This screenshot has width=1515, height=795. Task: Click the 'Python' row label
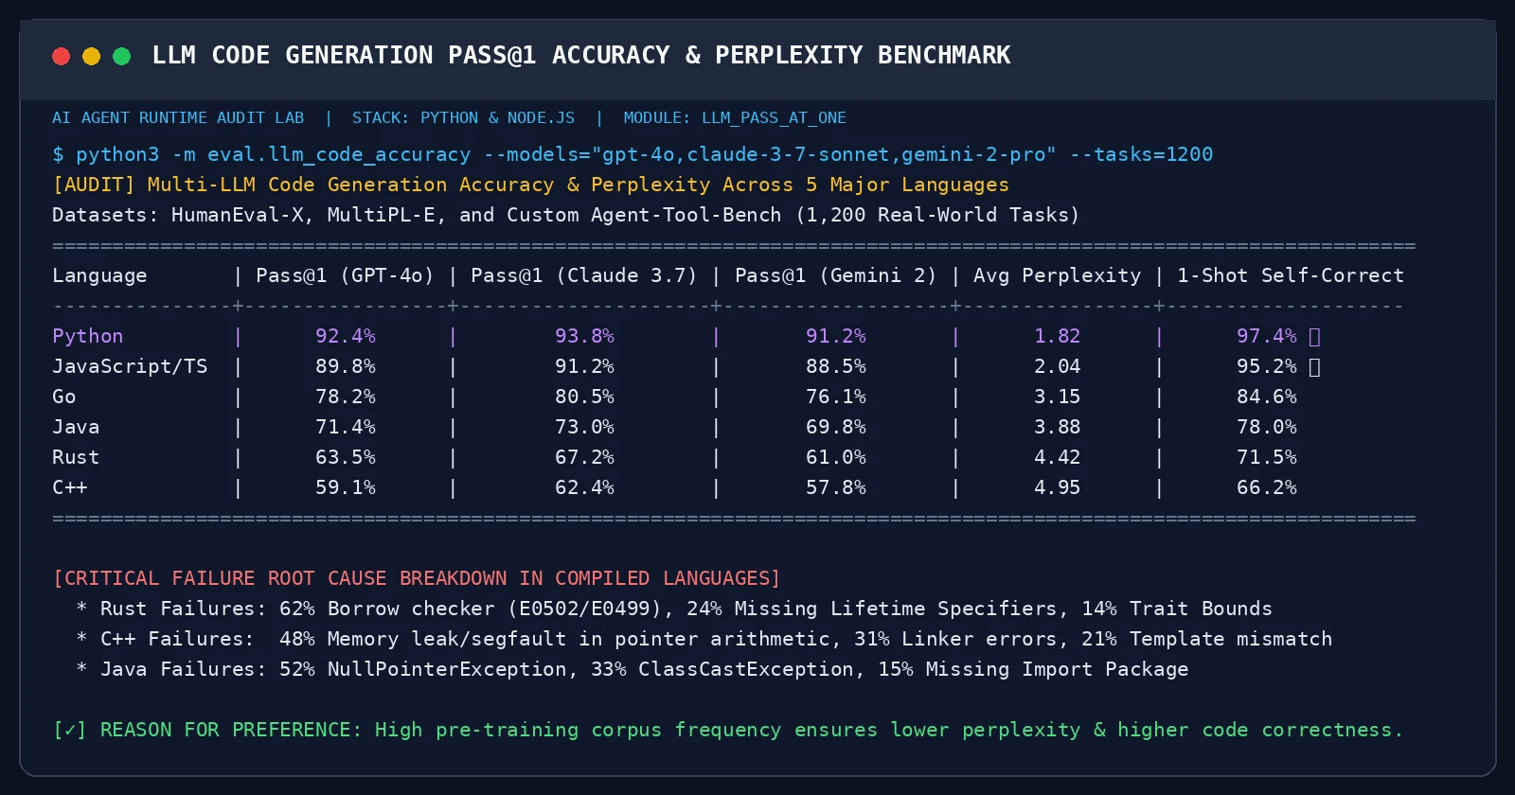[88, 336]
